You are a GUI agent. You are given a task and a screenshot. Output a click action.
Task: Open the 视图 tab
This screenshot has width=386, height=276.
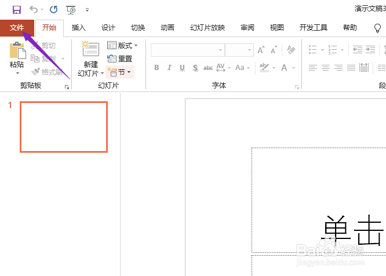[x=276, y=28]
